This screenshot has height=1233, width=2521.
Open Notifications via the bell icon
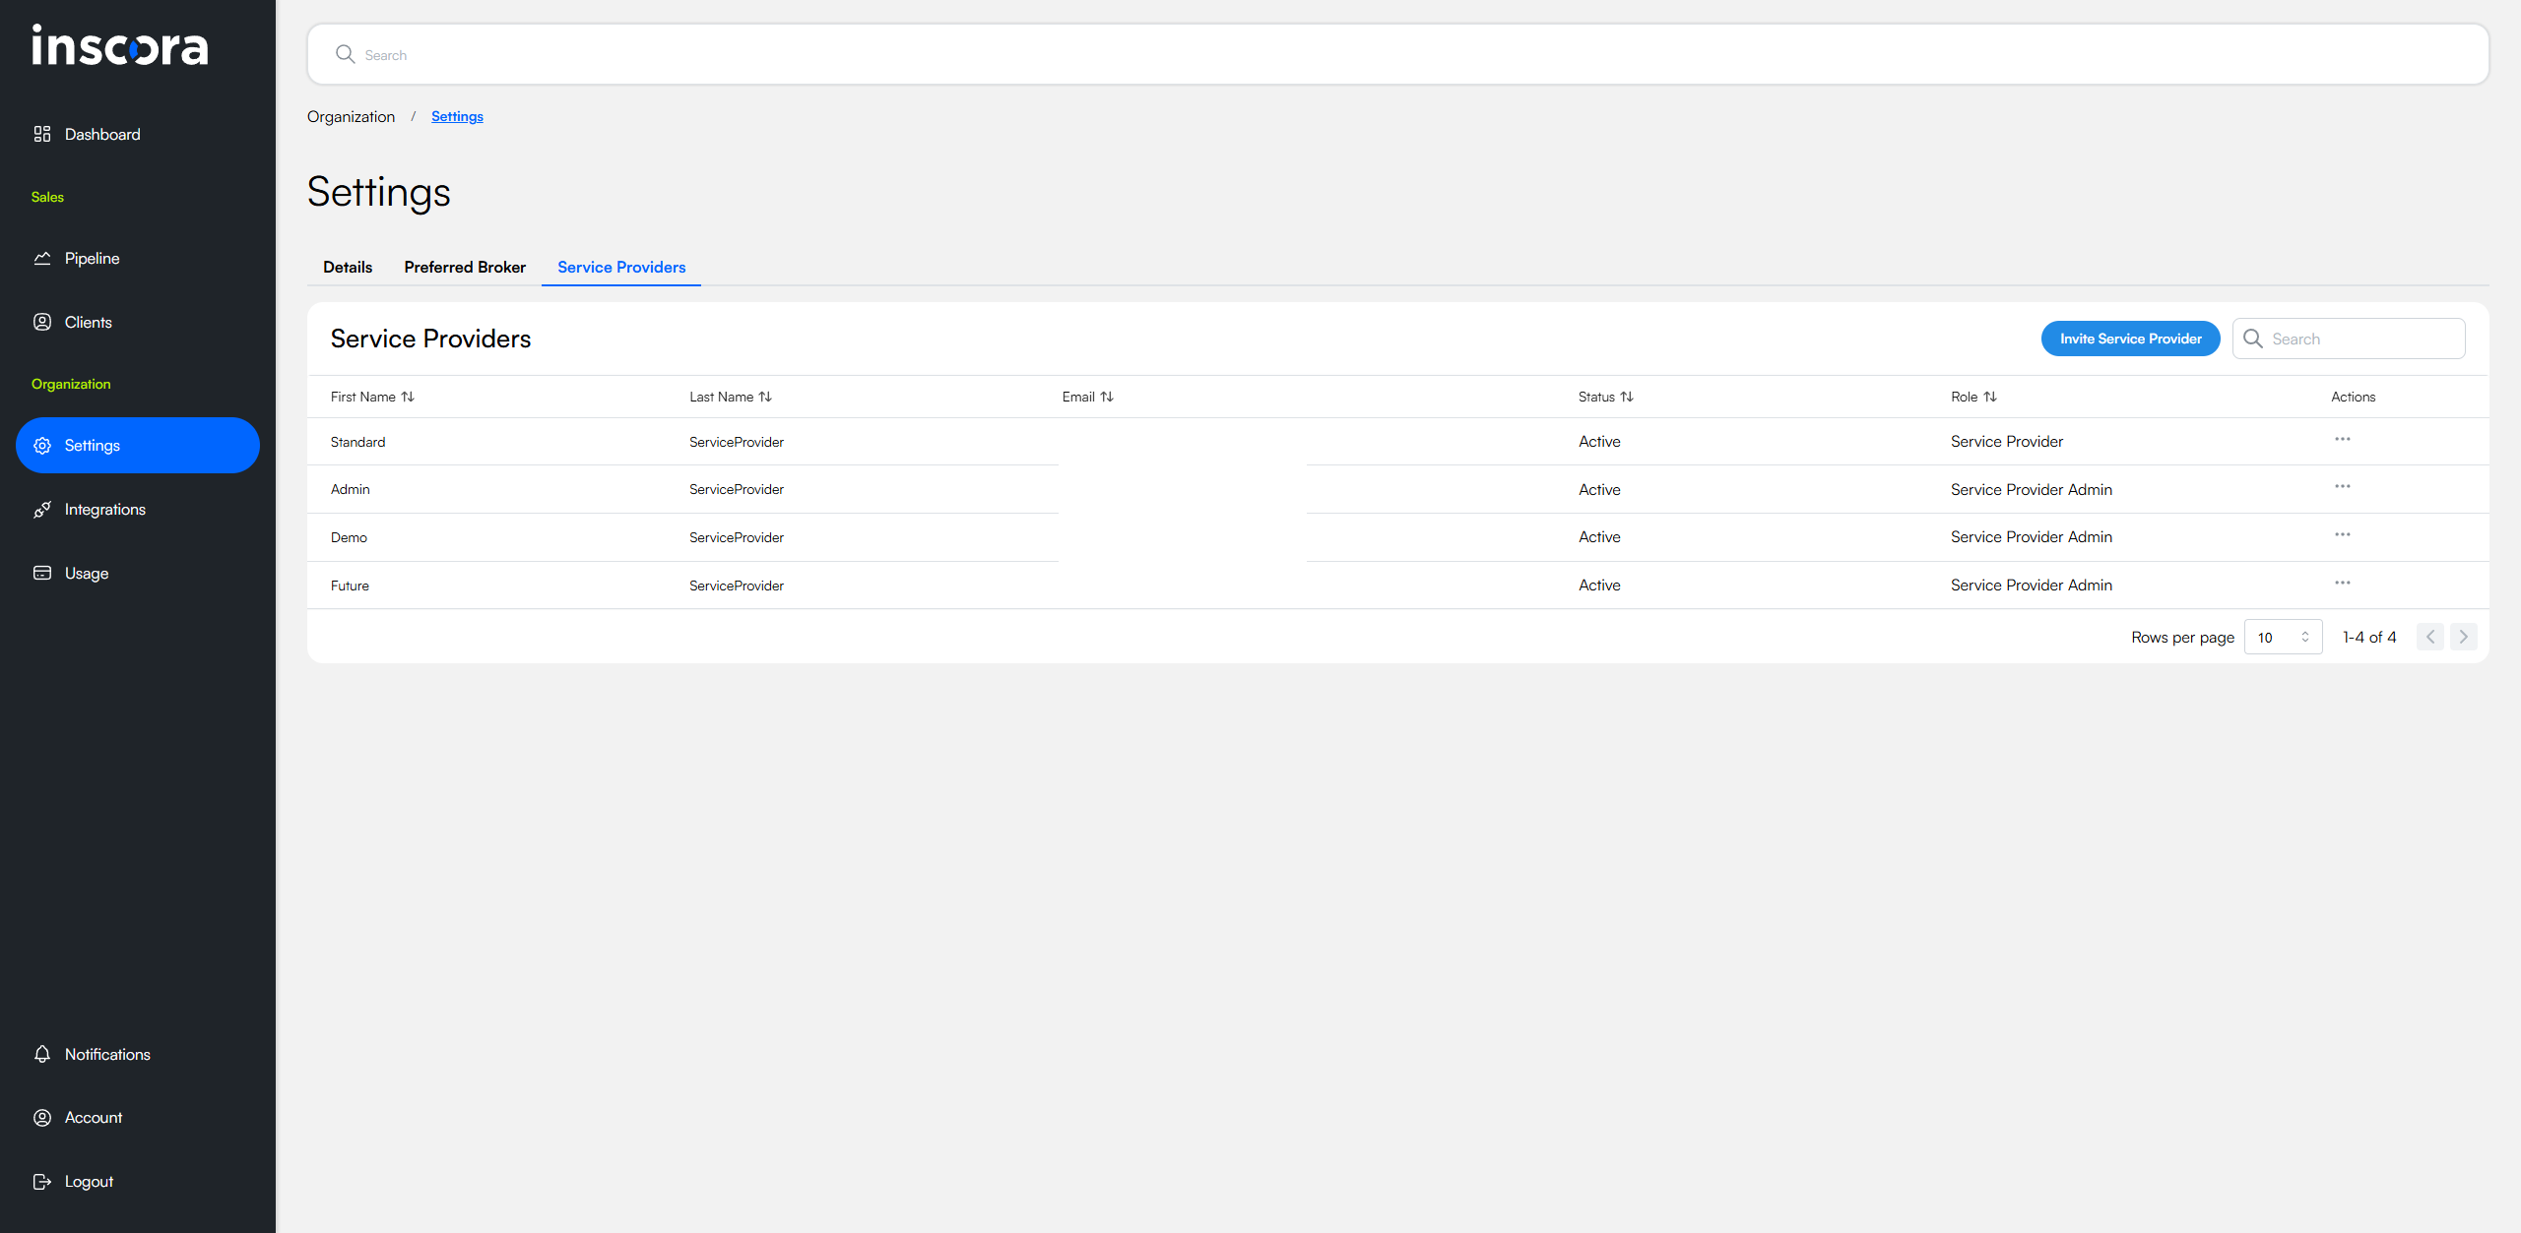pyautogui.click(x=42, y=1054)
